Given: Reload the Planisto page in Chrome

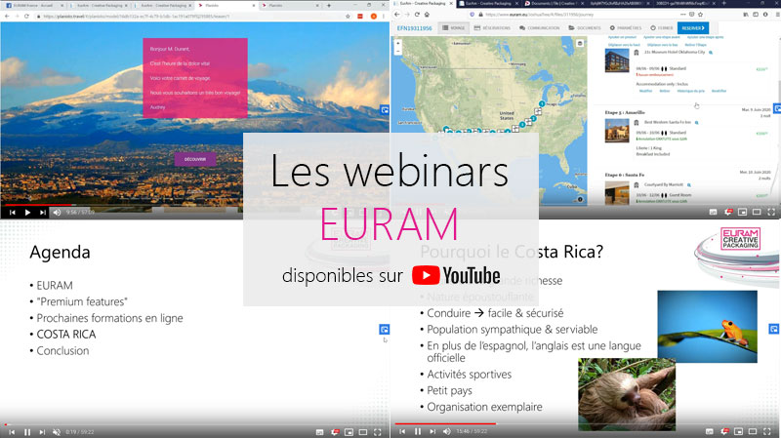Looking at the screenshot, I should [26, 17].
